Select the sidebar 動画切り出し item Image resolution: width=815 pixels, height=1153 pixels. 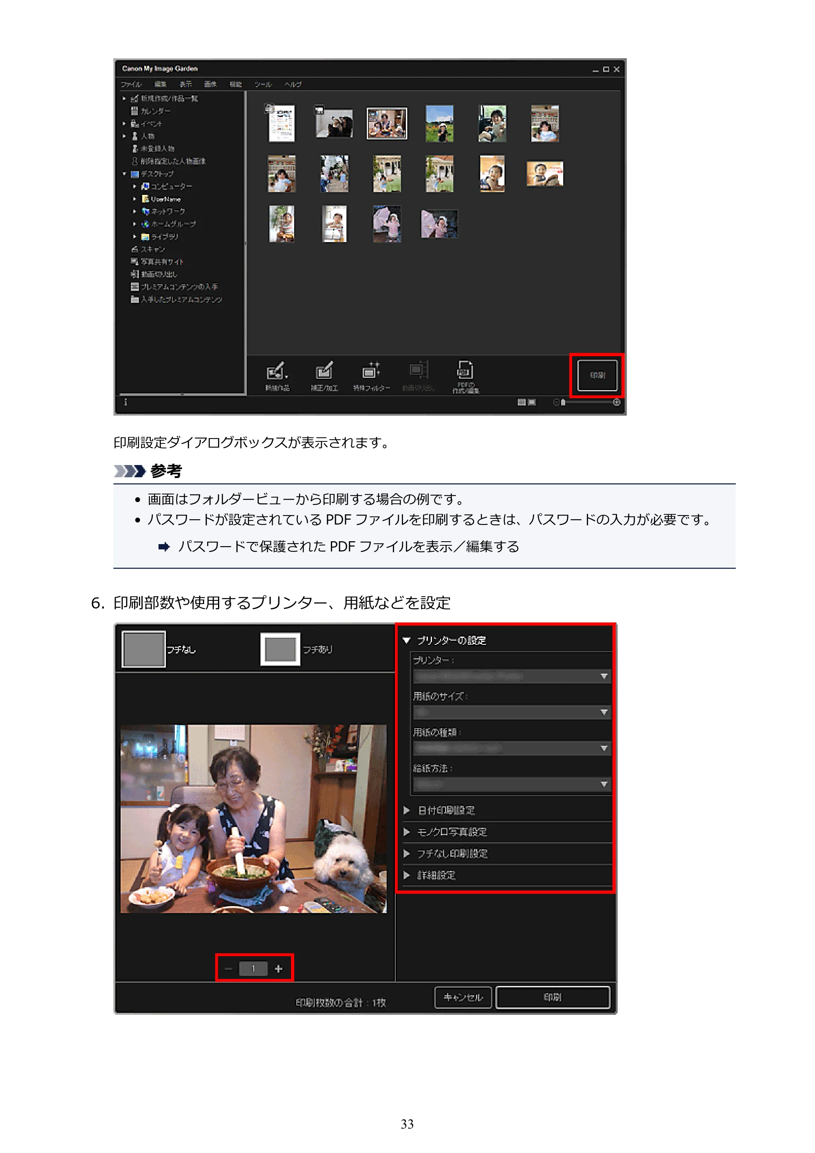click(154, 274)
